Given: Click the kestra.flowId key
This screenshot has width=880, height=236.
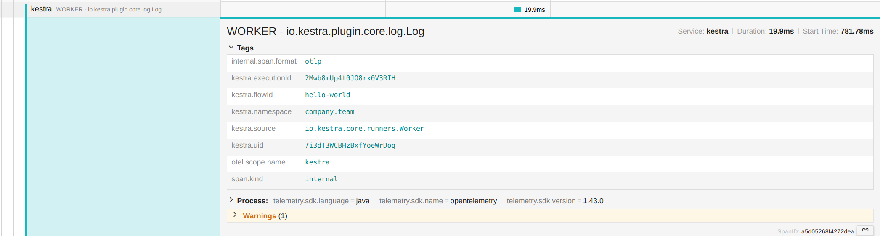Looking at the screenshot, I should pyautogui.click(x=252, y=95).
